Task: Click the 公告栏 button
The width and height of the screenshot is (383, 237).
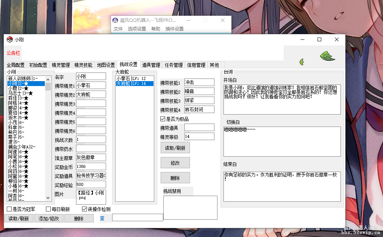Action: pyautogui.click(x=13, y=53)
